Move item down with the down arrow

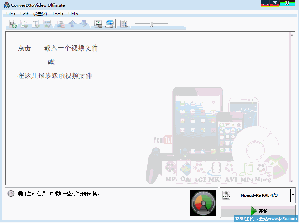coord(83,23)
